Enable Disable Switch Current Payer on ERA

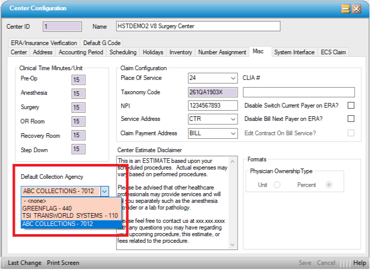click(x=351, y=106)
